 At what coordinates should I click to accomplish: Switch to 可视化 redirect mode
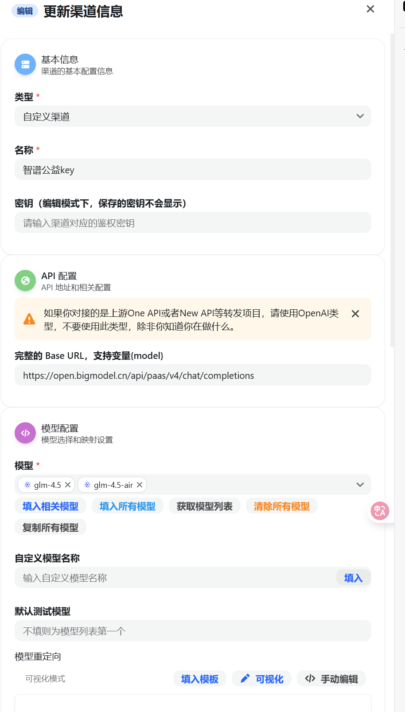pyautogui.click(x=261, y=678)
